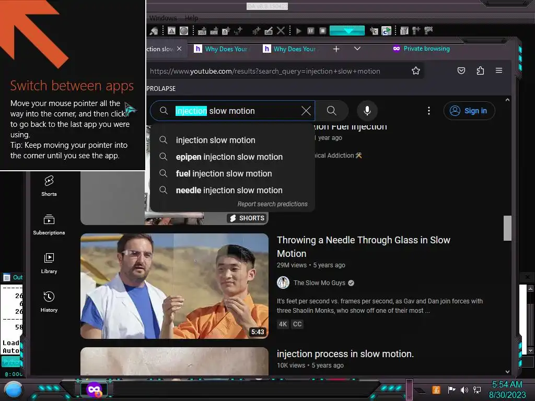Clear the YouTube search query with X
The height and width of the screenshot is (401, 535).
(306, 111)
